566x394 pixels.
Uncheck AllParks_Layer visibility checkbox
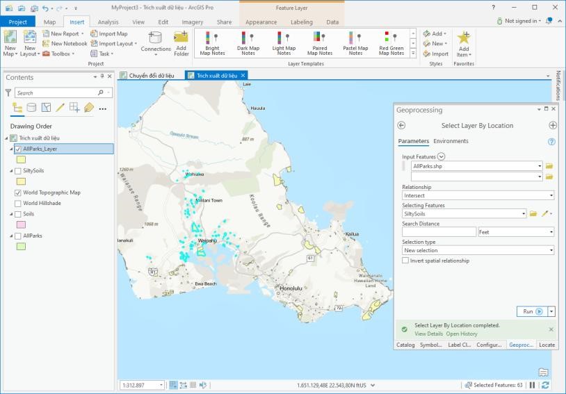tap(18, 149)
